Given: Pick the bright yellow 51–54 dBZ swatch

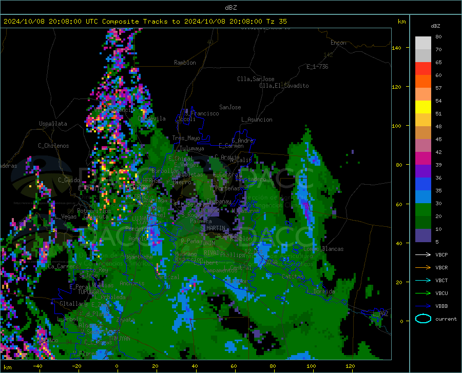Looking at the screenshot, I should [423, 107].
